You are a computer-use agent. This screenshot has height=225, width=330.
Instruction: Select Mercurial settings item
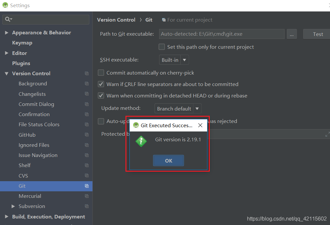[30, 196]
